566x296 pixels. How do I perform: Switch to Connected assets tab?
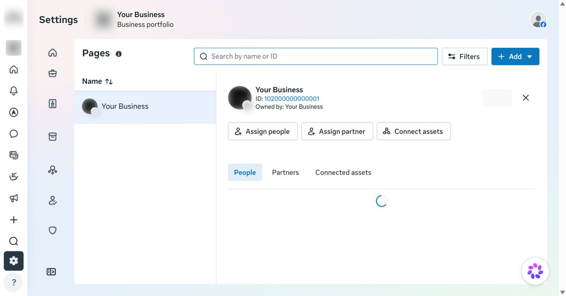click(x=343, y=173)
